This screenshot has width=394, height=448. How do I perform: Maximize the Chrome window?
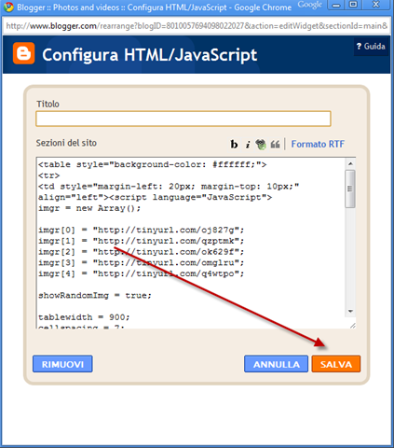(x=353, y=5)
